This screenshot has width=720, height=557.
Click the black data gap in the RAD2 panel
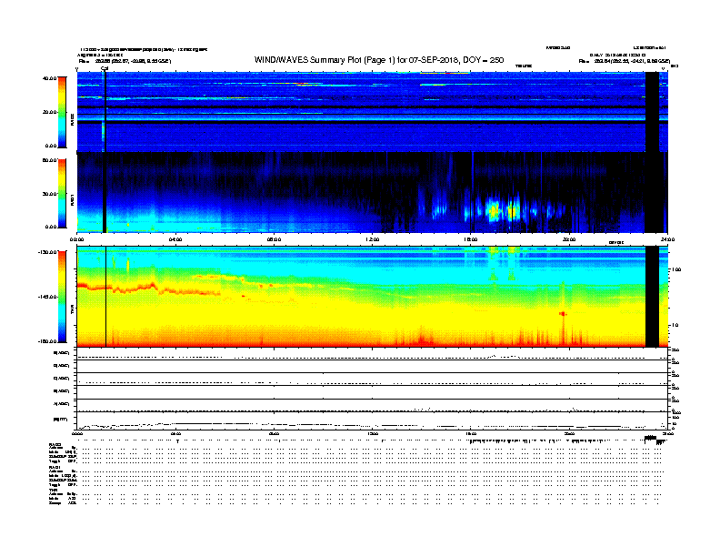[652, 112]
